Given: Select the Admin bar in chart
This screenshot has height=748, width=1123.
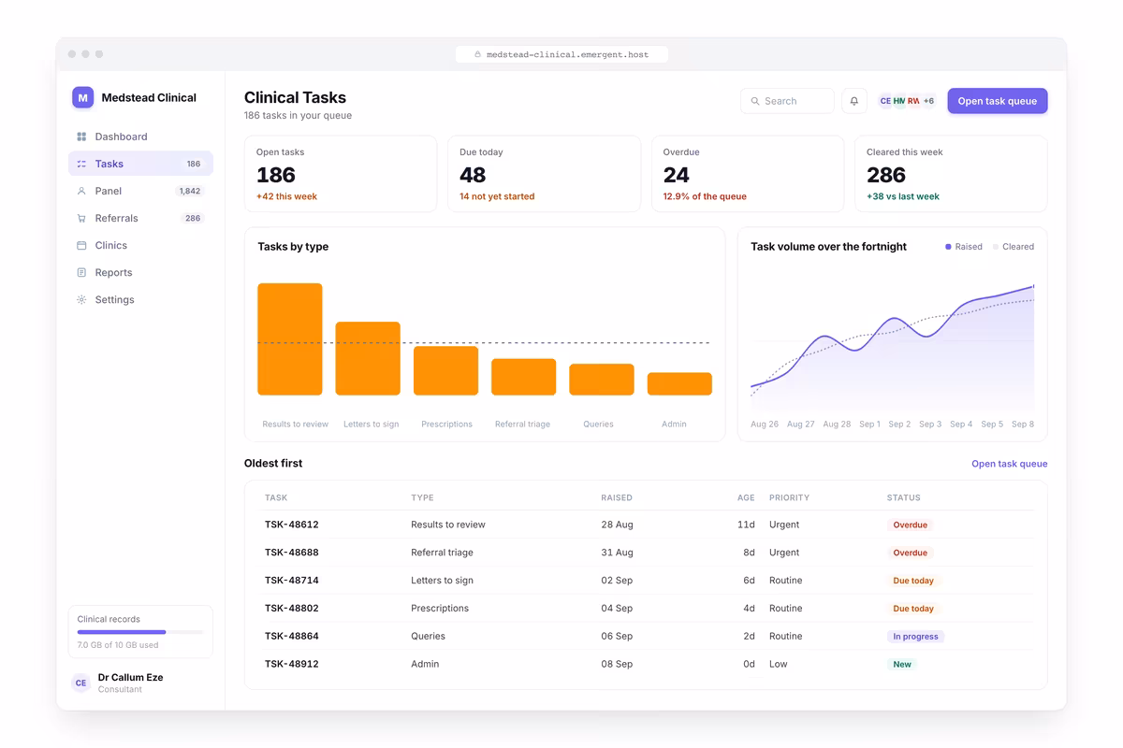Looking at the screenshot, I should [679, 384].
